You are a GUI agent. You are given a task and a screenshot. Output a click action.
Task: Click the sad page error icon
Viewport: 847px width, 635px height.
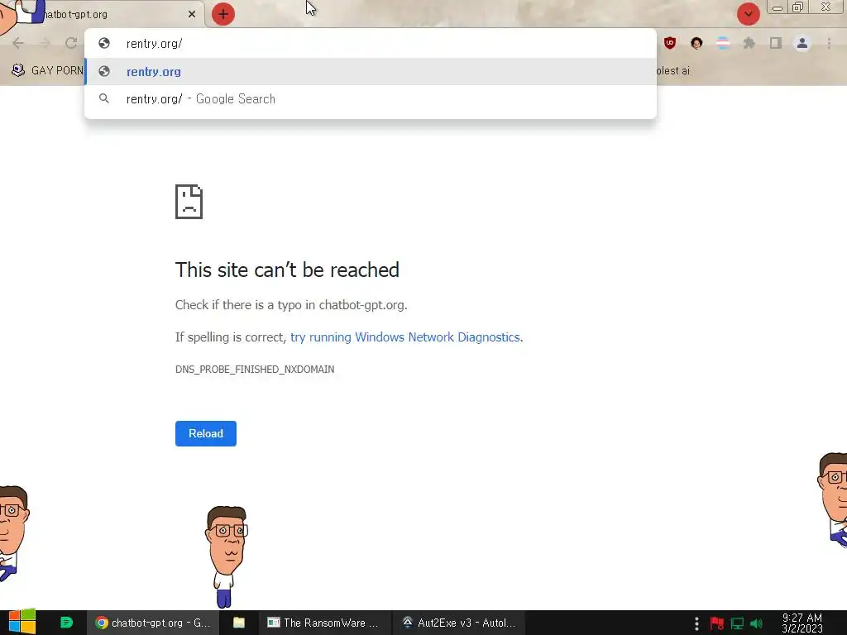tap(189, 202)
